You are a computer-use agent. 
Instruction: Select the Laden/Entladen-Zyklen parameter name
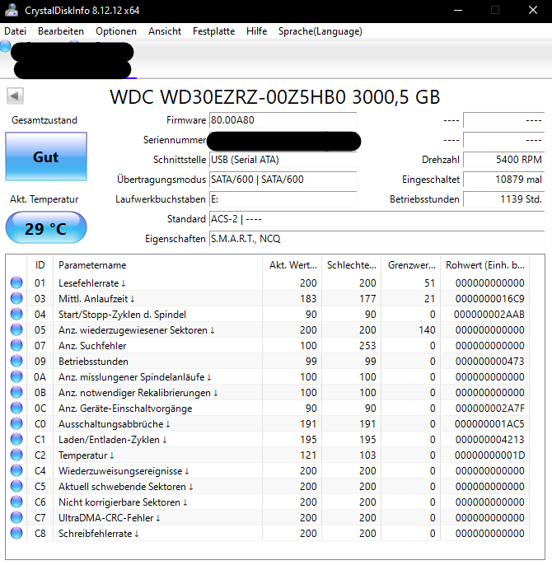113,440
